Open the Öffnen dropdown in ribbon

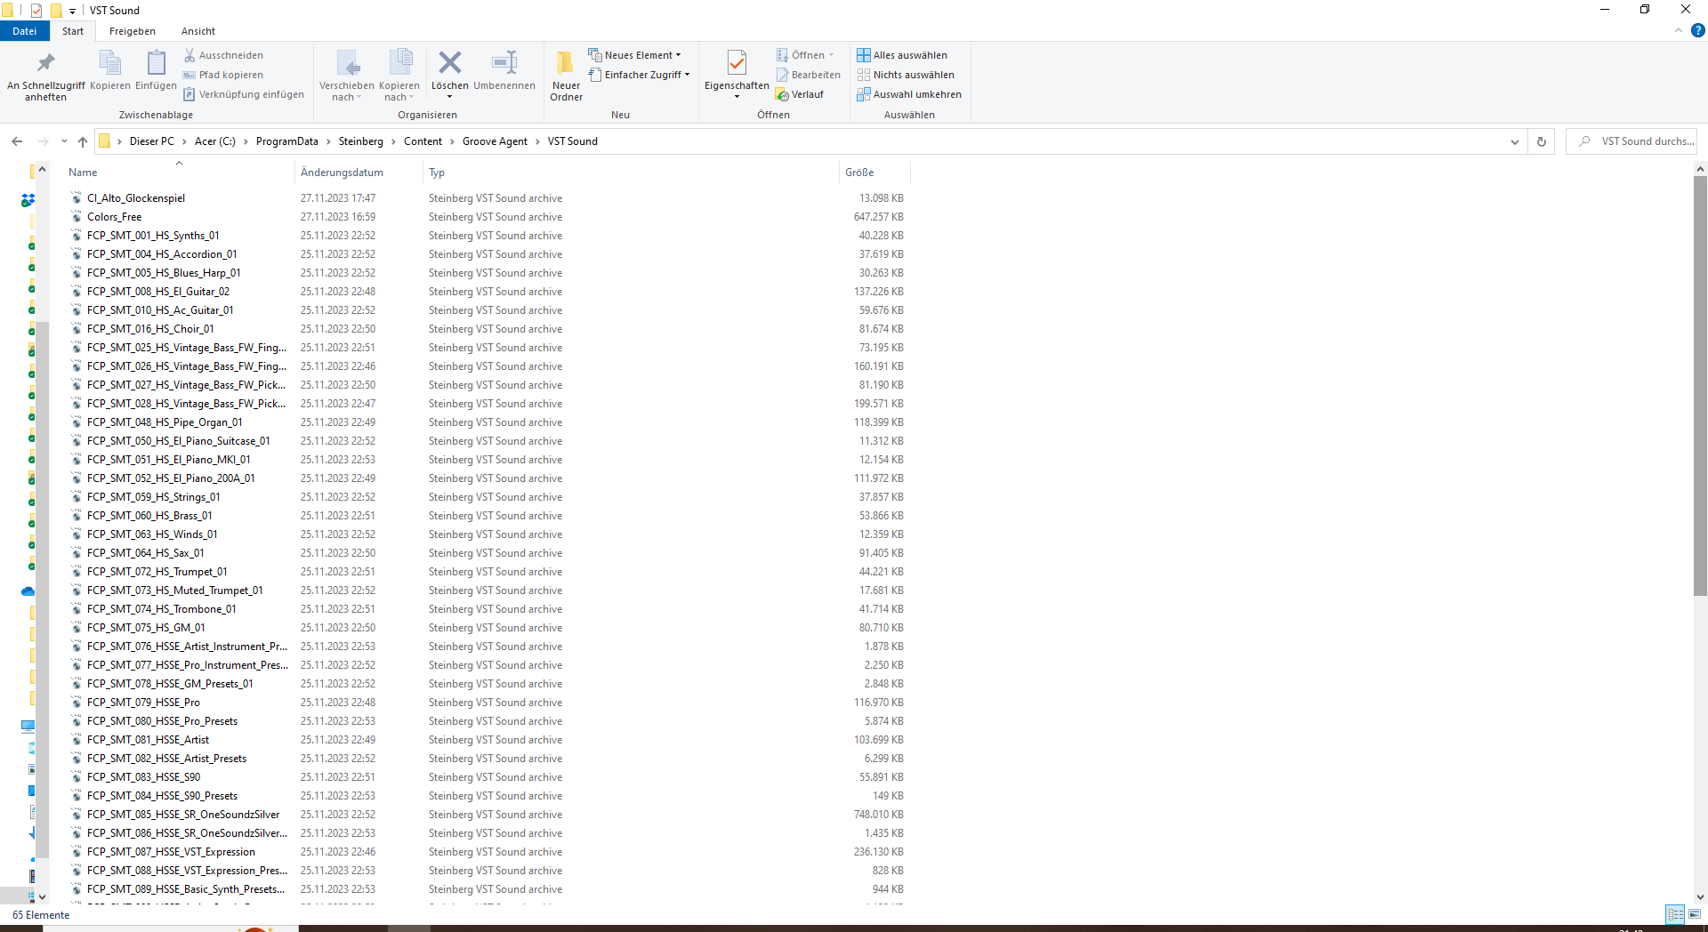tap(832, 55)
